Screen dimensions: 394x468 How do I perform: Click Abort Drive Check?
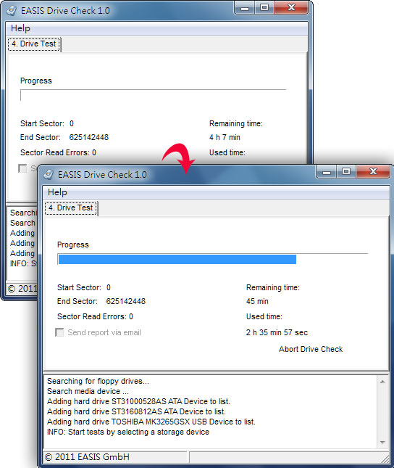311,349
